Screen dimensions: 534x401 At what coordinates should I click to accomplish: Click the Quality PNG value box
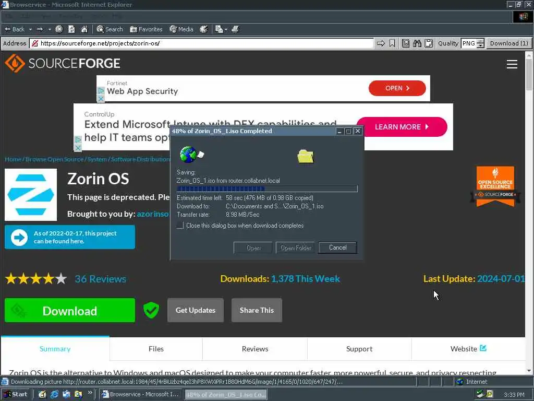(x=469, y=43)
